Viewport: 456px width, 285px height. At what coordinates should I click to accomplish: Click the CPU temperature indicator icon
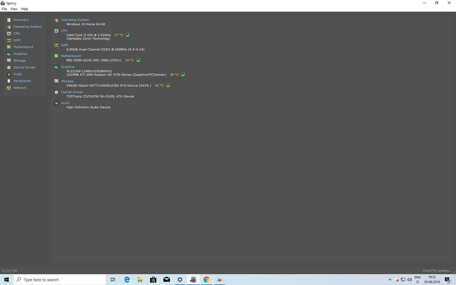pos(128,35)
